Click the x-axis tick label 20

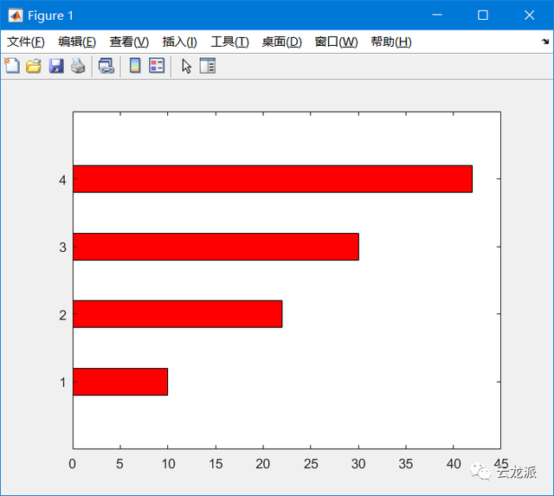pos(263,464)
